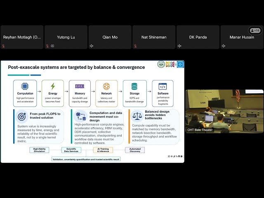The width and height of the screenshot is (264, 198).
Task: Click the presentation toolbar icons at slide corner
Action: (x=175, y=156)
